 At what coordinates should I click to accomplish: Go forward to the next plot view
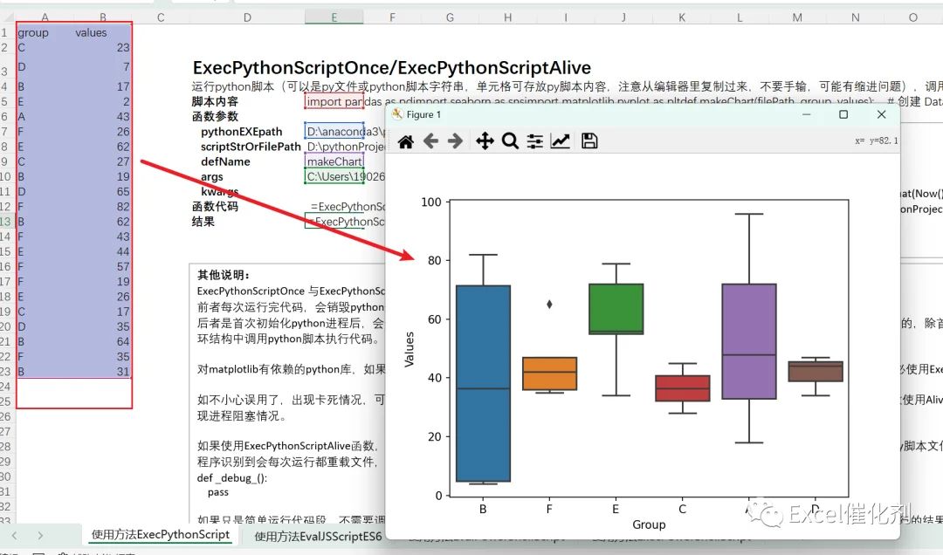pos(455,141)
